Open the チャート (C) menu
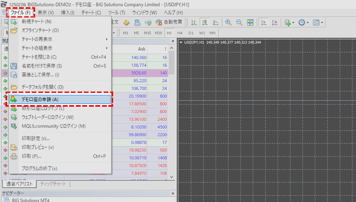 (x=91, y=13)
